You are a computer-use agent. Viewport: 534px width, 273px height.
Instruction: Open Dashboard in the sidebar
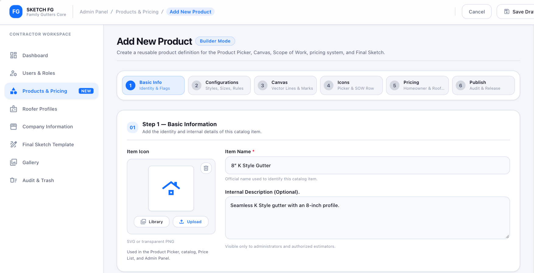pos(51,55)
